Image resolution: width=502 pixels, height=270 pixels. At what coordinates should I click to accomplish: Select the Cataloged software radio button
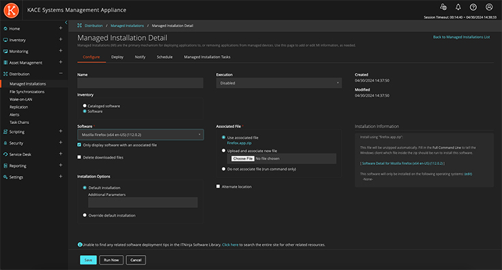85,106
